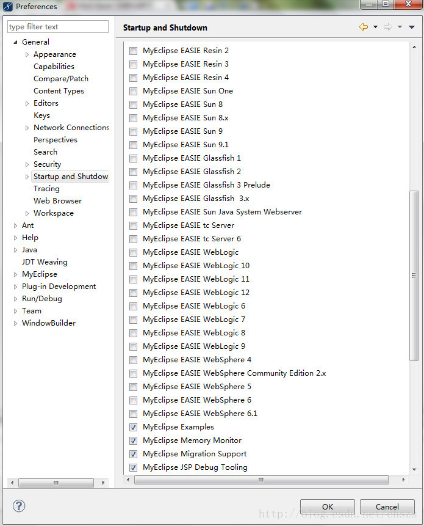Open Tracing preference page
Screen dimensions: 424x526
pyautogui.click(x=46, y=189)
